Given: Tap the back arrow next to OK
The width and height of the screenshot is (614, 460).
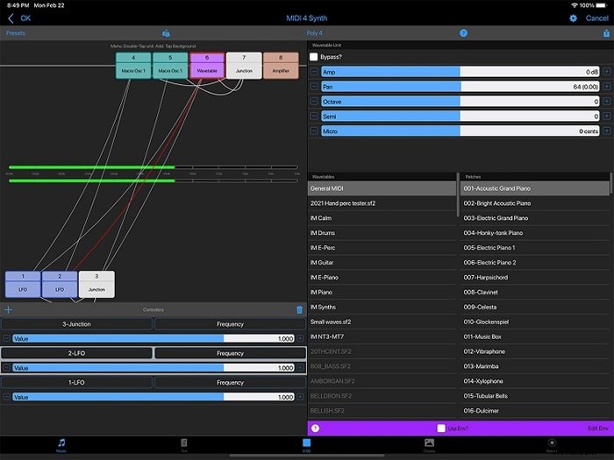Looking at the screenshot, I should pos(11,18).
